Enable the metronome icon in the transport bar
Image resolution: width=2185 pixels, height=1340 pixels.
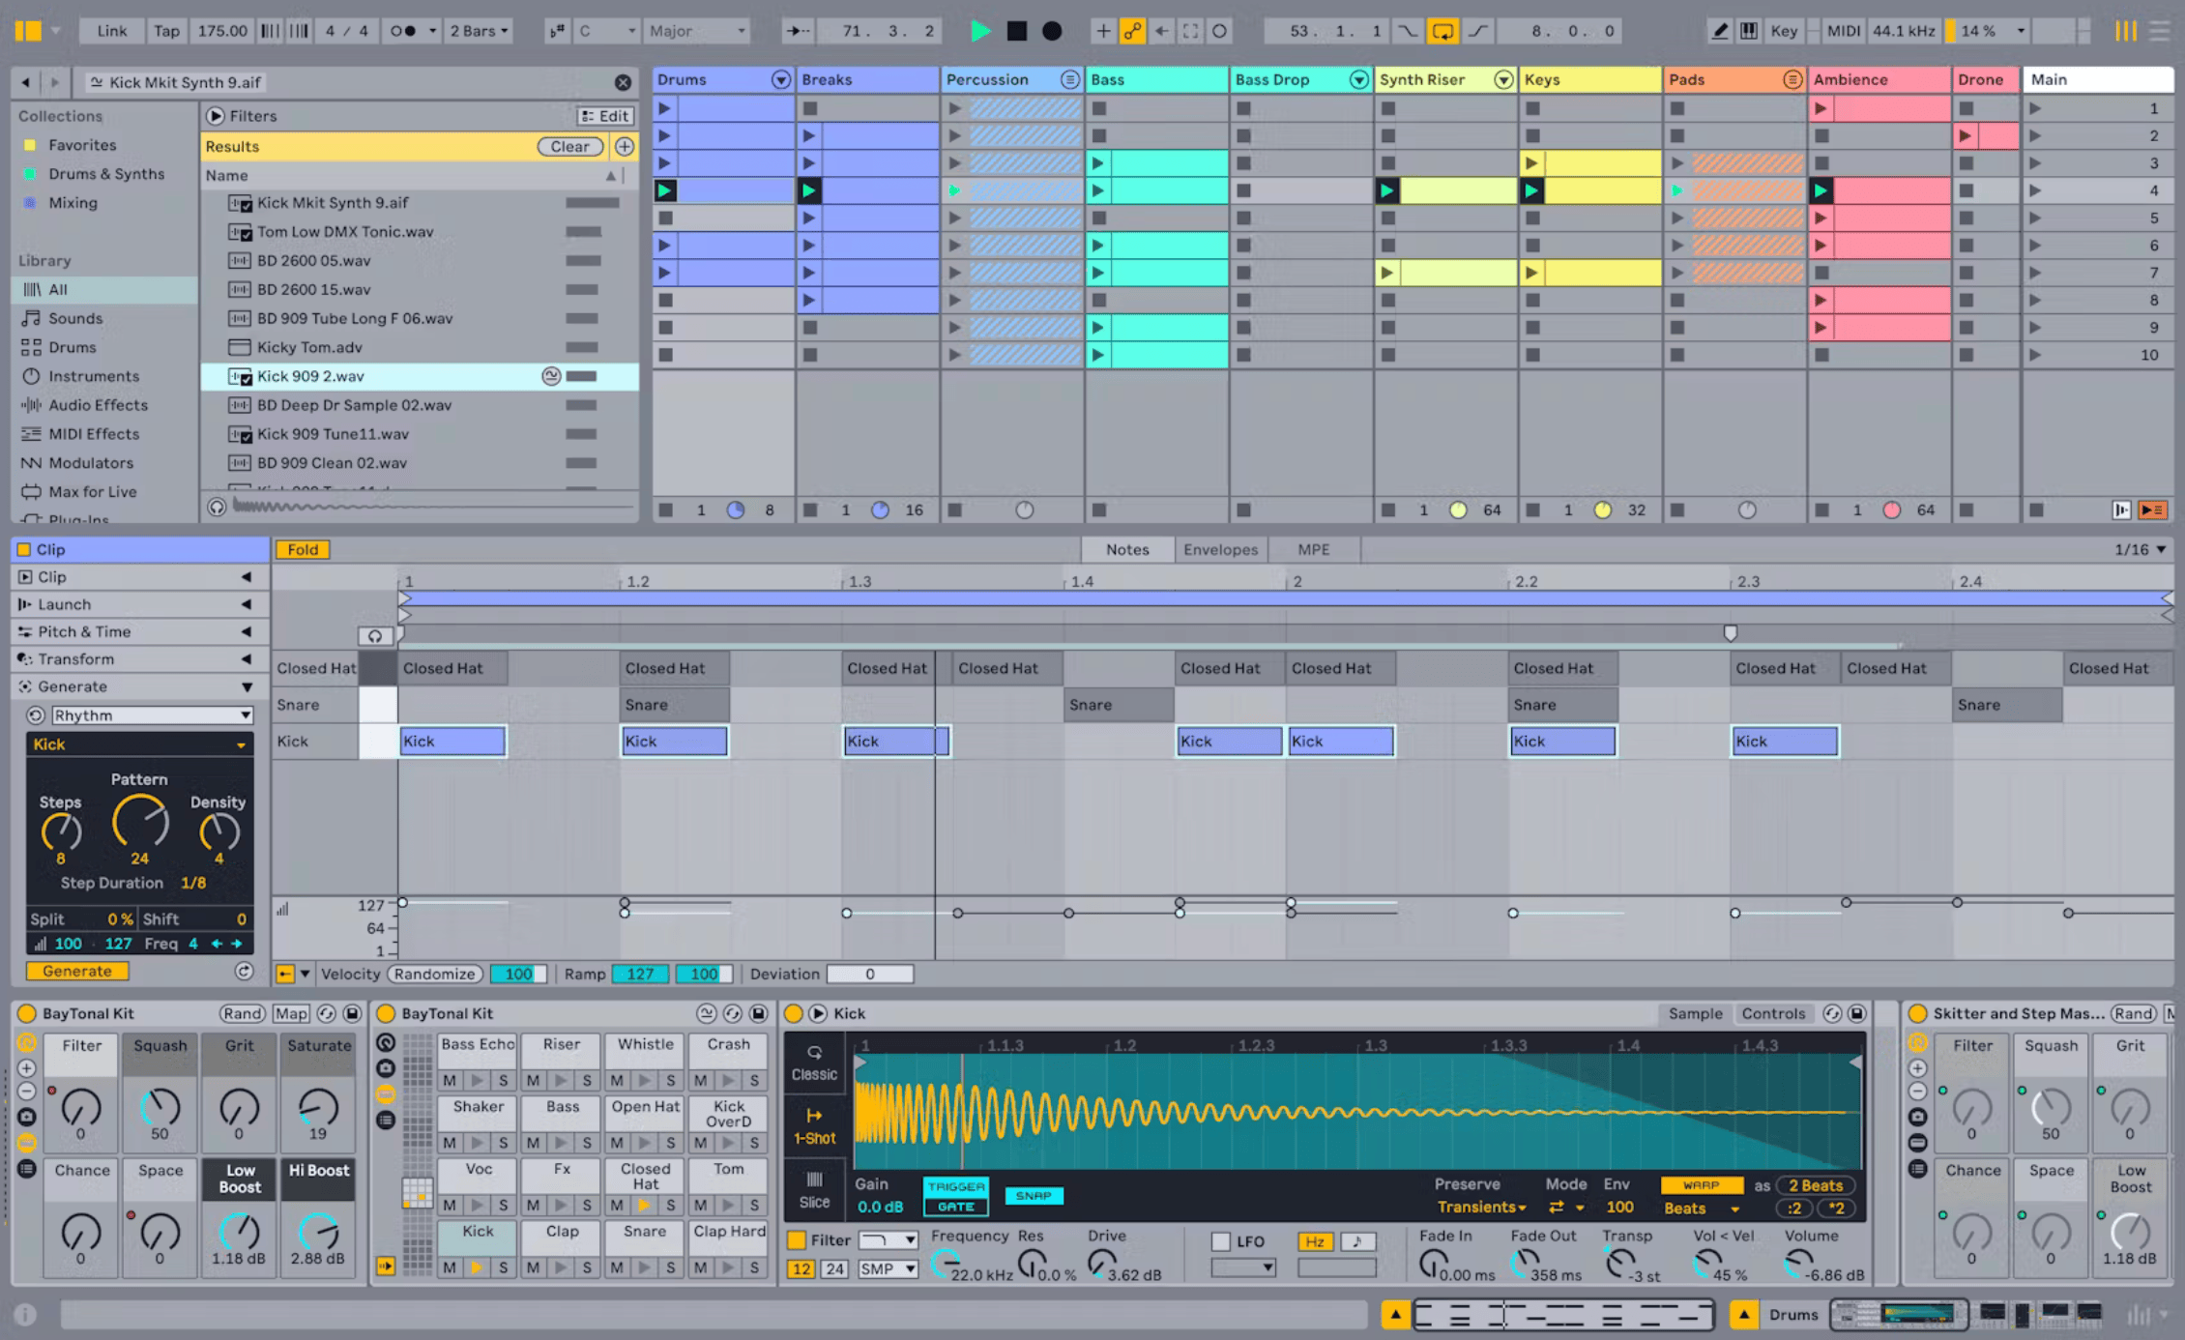pyautogui.click(x=404, y=30)
